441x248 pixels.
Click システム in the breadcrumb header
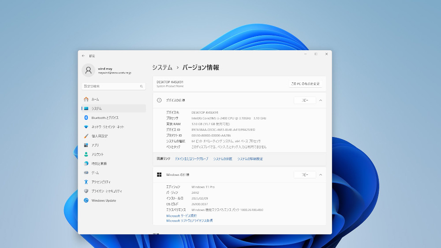click(x=162, y=67)
